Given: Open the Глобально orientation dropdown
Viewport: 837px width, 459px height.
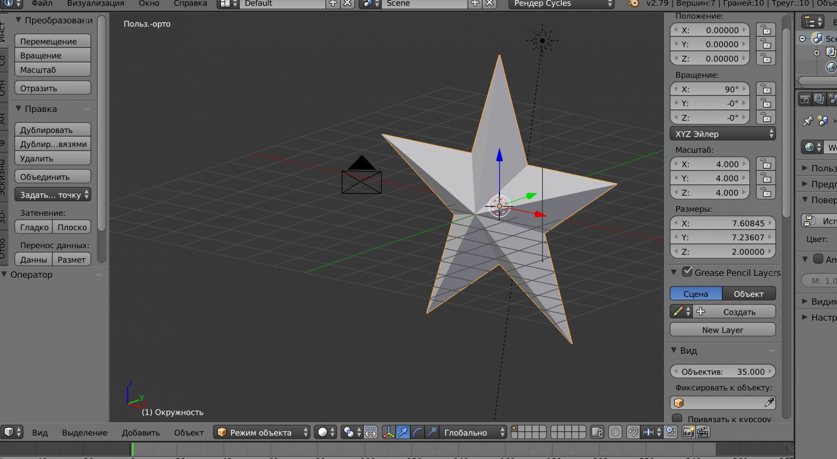Looking at the screenshot, I should click(473, 432).
